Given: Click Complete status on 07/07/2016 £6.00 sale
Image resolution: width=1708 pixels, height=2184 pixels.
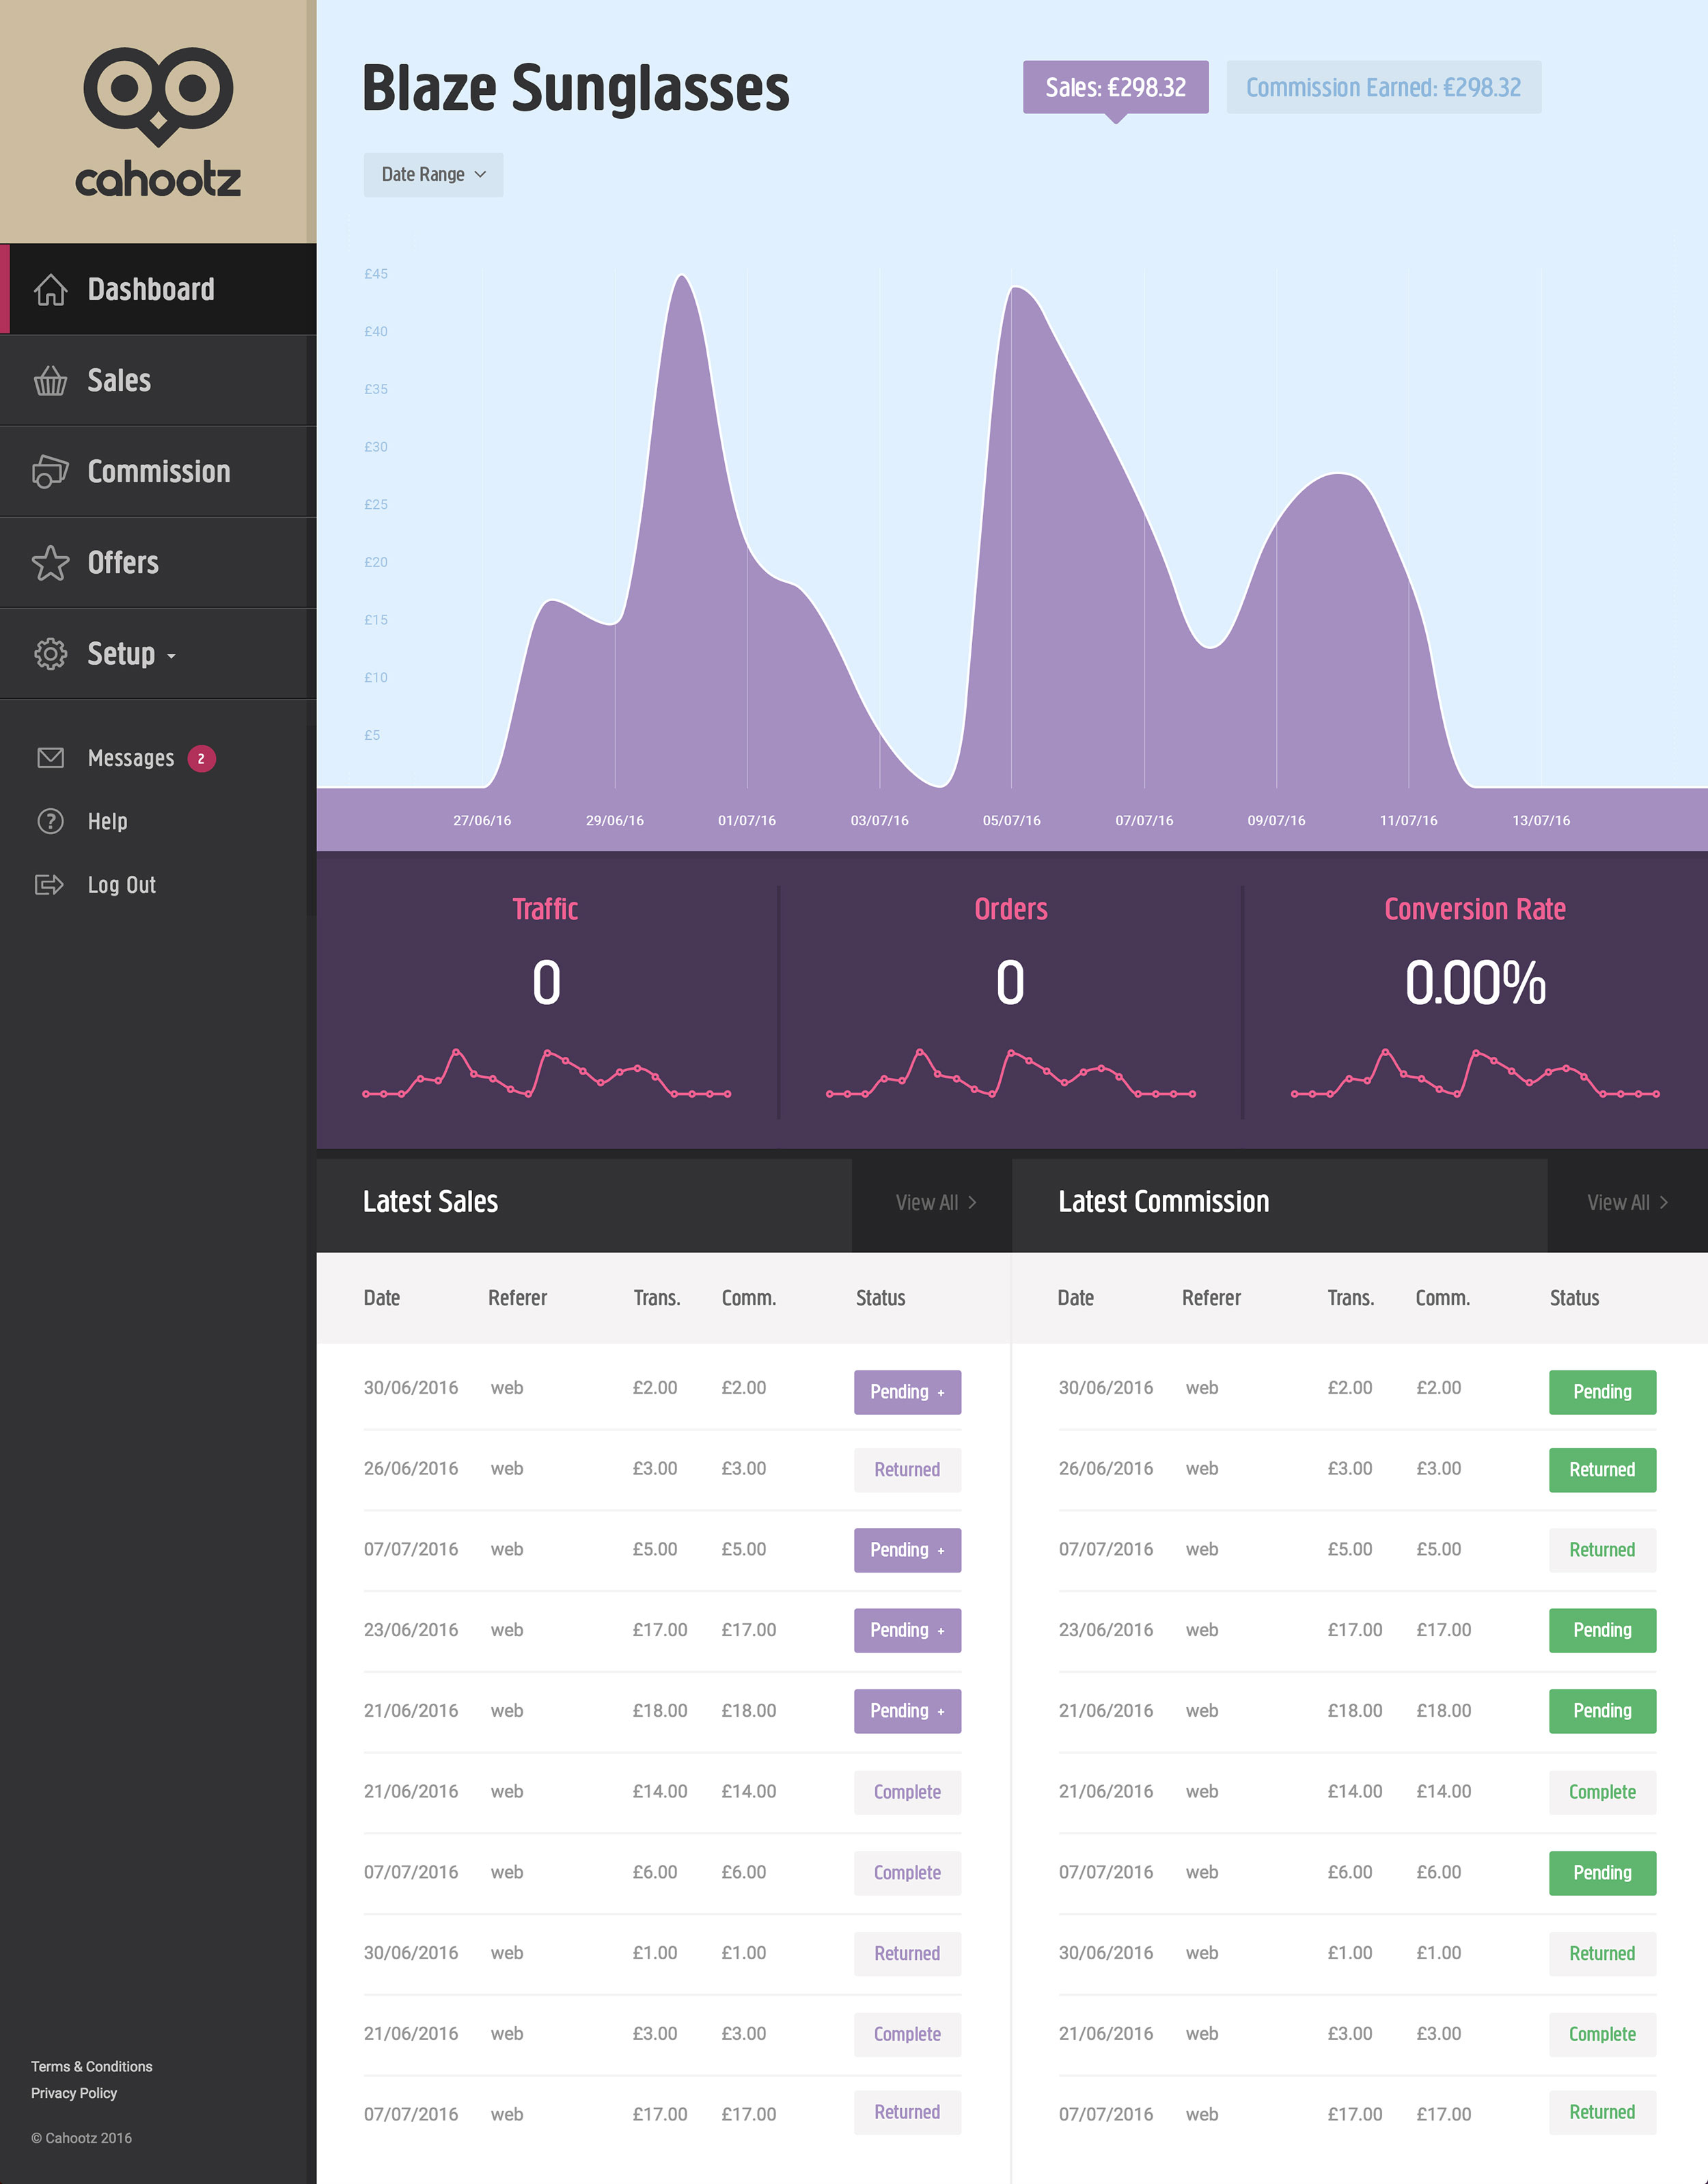Looking at the screenshot, I should click(907, 1873).
